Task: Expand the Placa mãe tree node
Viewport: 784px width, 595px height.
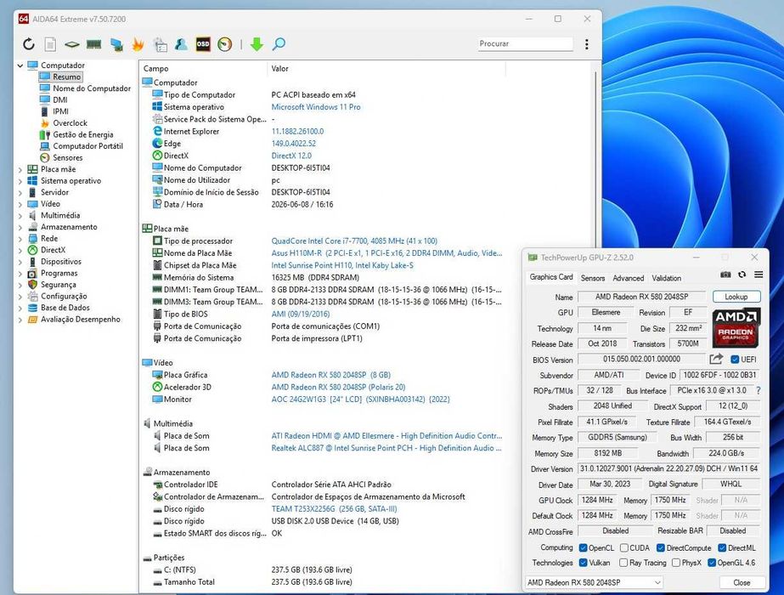Action: [x=20, y=170]
